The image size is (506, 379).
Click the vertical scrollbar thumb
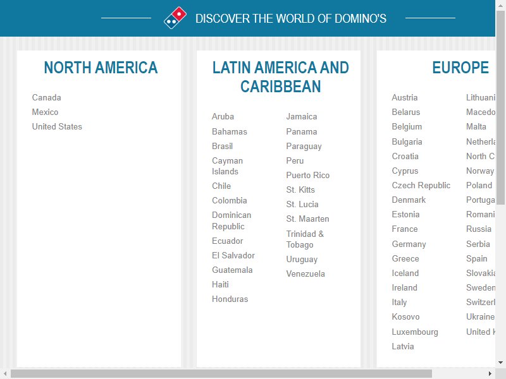pos(500,107)
